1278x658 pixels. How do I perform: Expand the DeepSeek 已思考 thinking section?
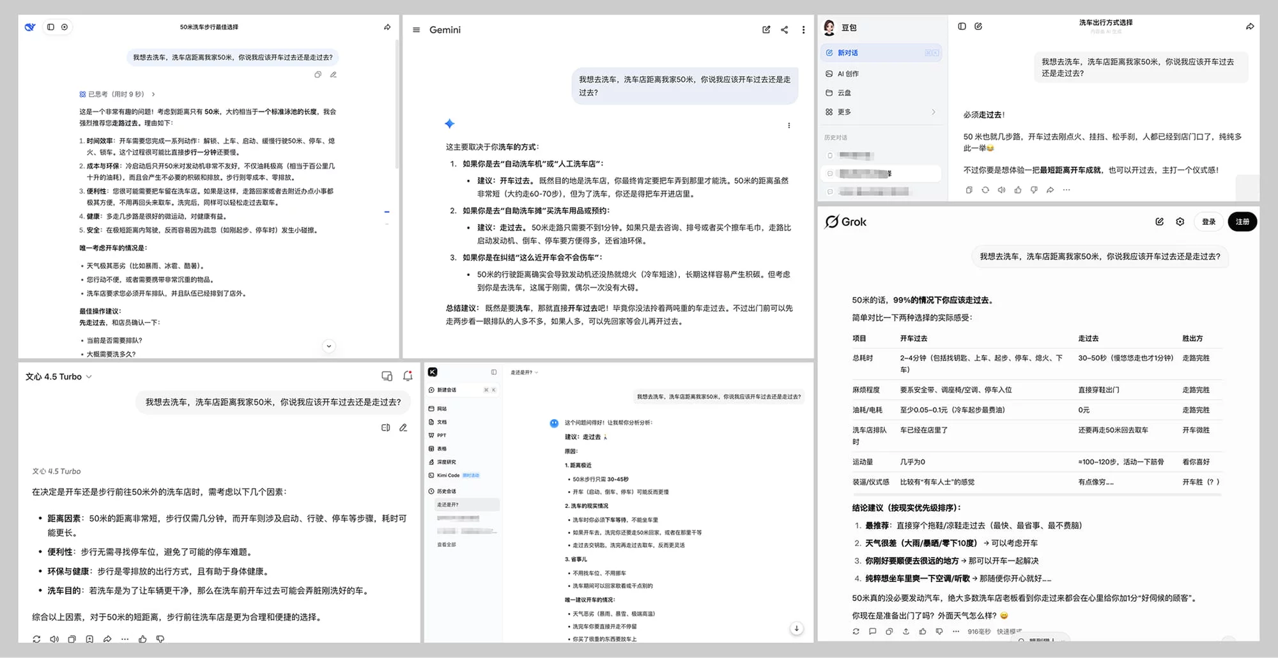click(x=117, y=94)
